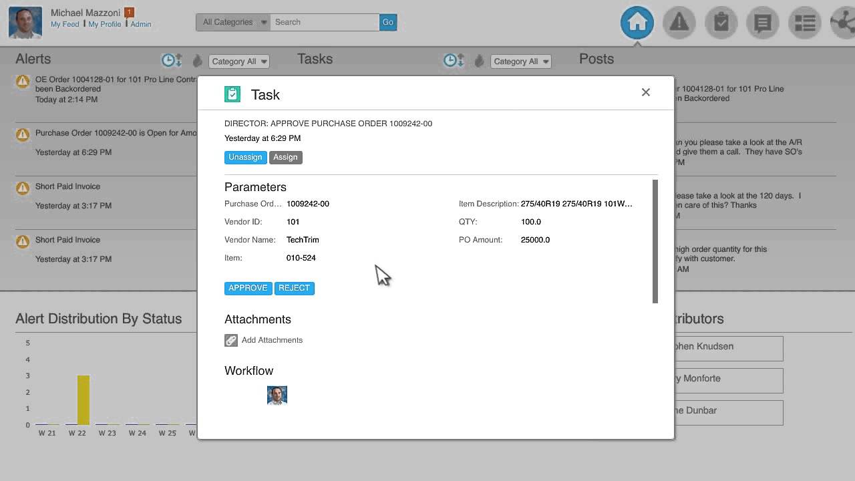Open the Admin link
855x481 pixels.
[x=141, y=24]
